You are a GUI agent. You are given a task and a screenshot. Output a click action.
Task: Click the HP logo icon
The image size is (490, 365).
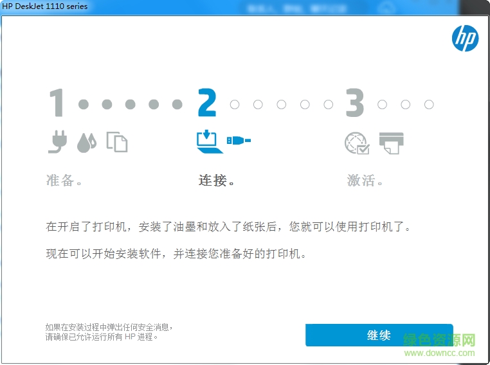465,38
